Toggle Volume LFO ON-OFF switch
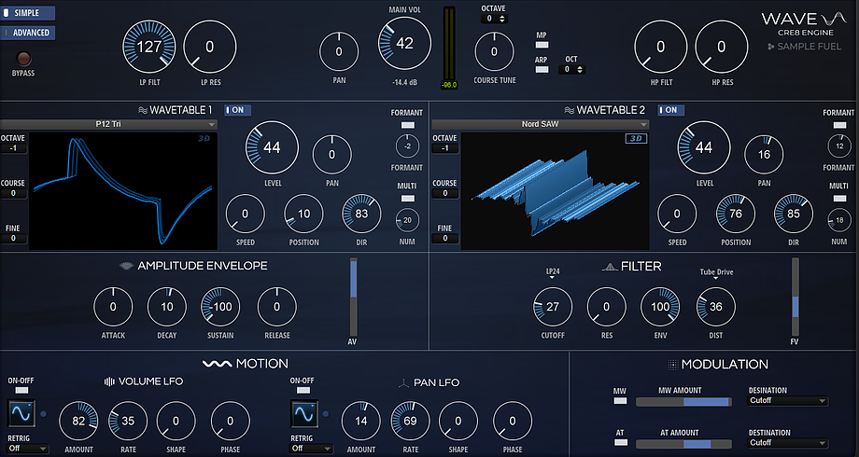This screenshot has width=859, height=457. coord(21,390)
